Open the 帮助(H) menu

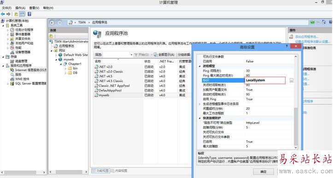point(48,8)
